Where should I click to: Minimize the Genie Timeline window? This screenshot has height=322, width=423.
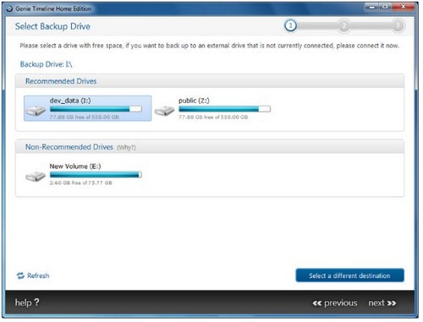point(371,7)
